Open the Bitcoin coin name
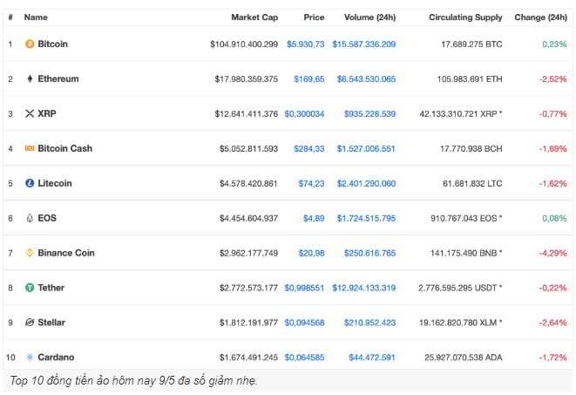The image size is (576, 395). 52,44
